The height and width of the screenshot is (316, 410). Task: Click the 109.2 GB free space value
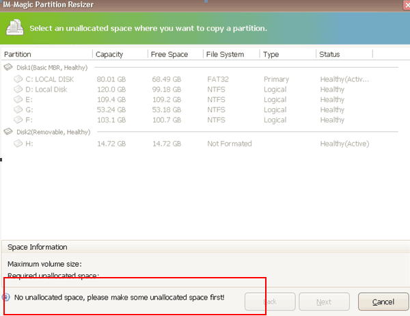(167, 99)
